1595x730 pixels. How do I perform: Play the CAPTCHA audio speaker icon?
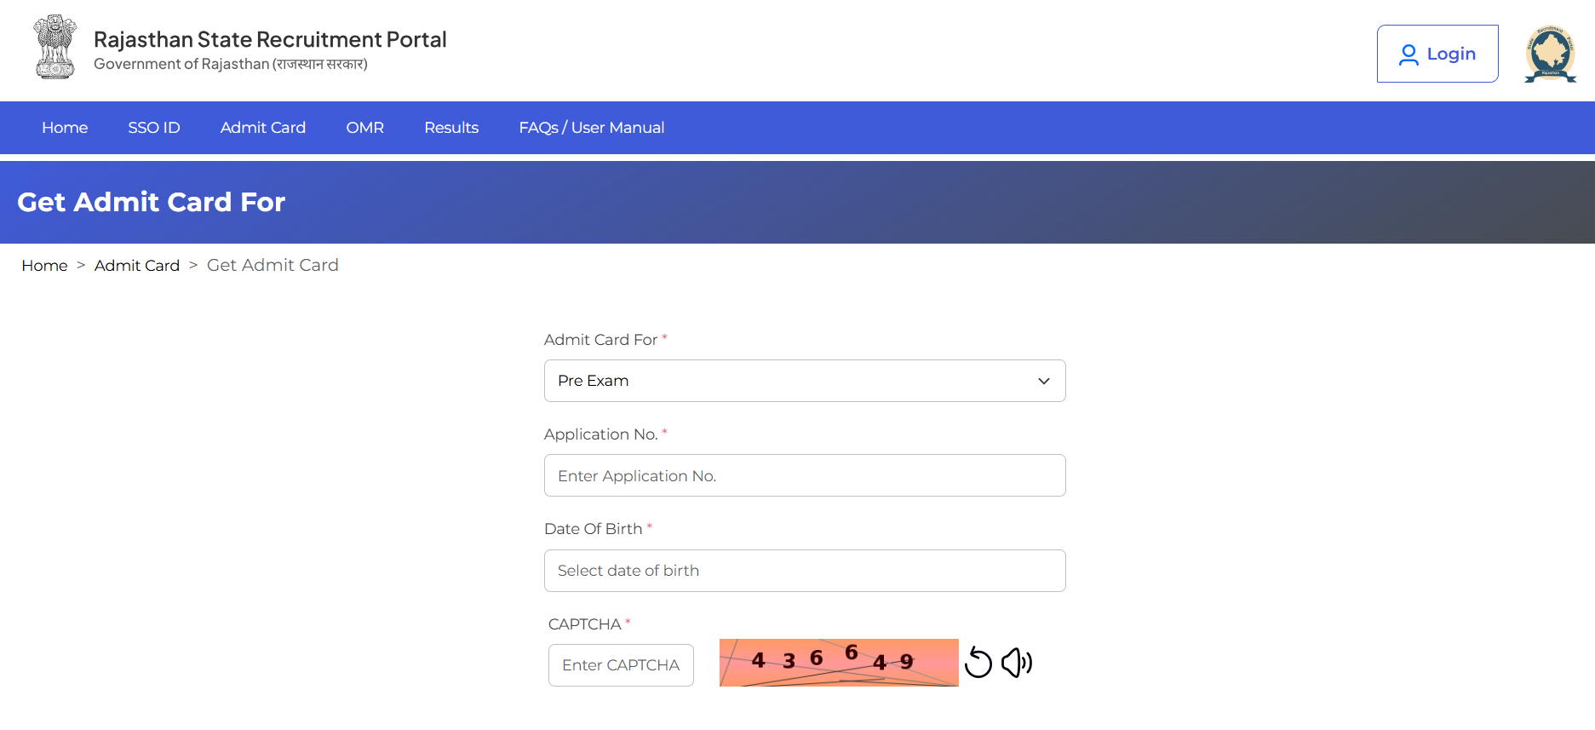coord(1017,663)
